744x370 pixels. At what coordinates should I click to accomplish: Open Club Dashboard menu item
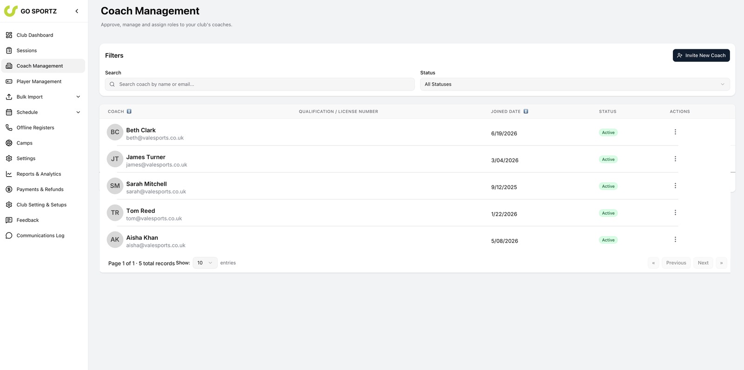pos(43,35)
